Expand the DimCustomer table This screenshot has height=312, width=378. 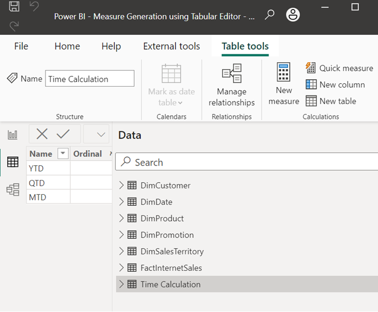click(x=121, y=185)
